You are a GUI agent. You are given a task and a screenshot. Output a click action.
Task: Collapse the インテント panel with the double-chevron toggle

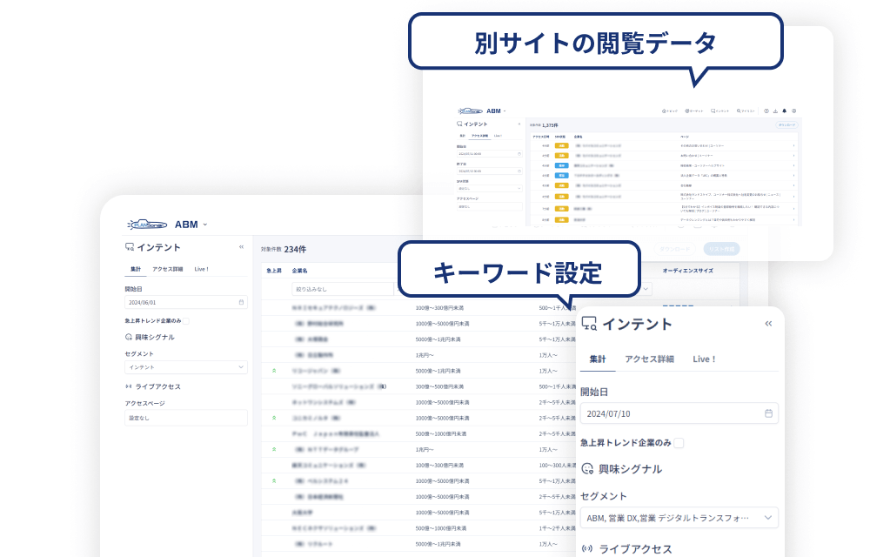click(239, 247)
